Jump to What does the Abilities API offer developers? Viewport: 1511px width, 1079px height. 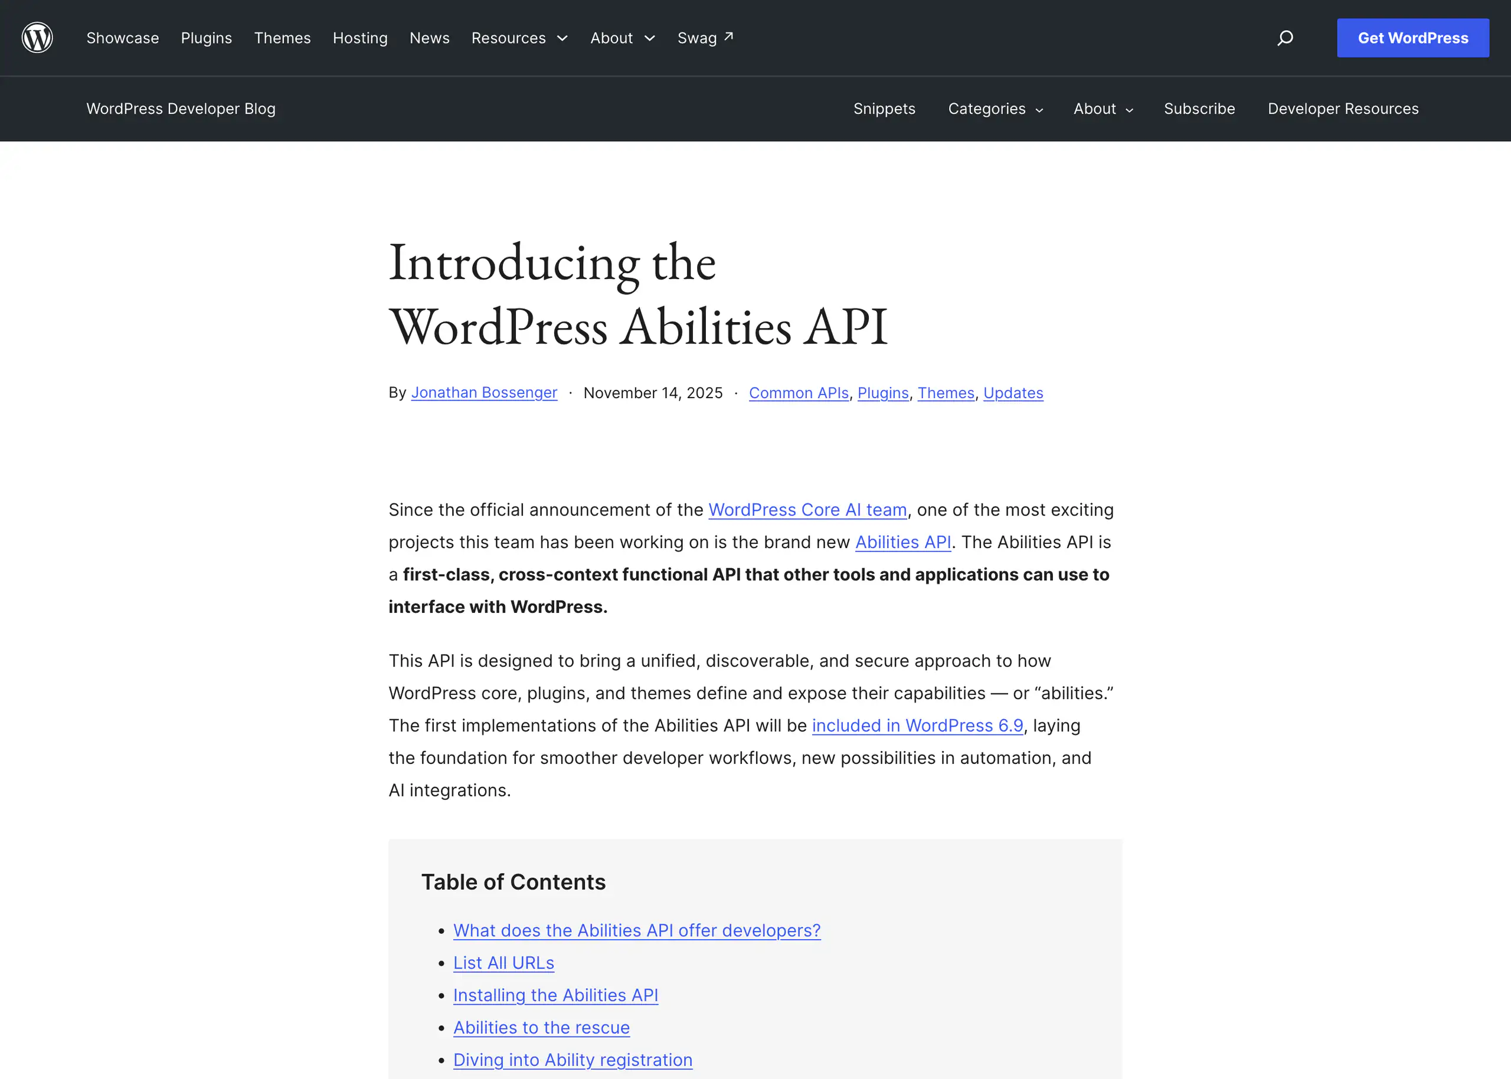(x=637, y=930)
